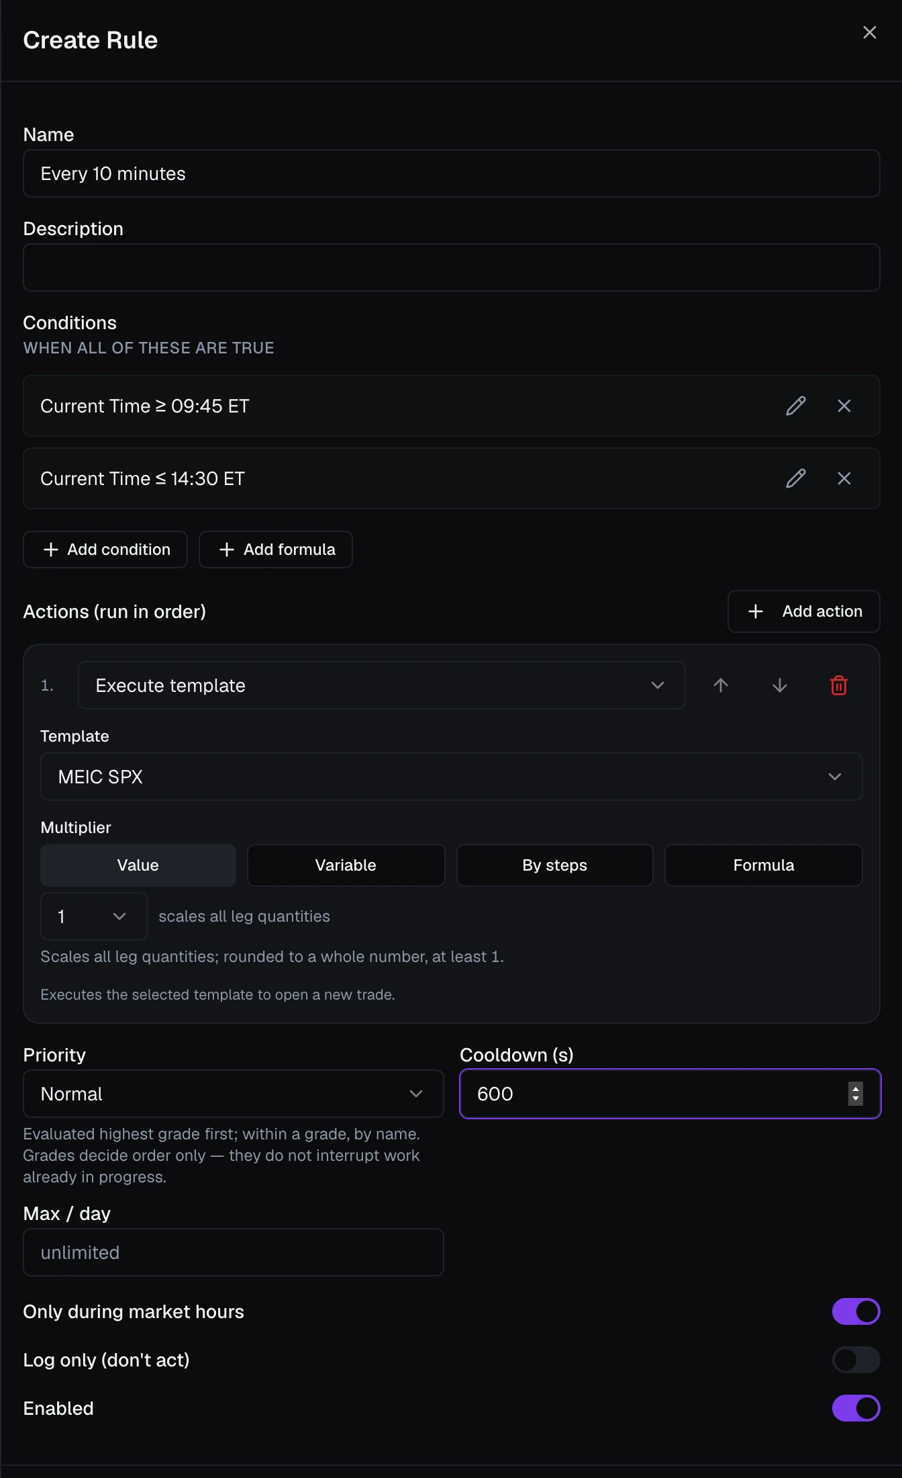
Task: Select the By steps multiplier tab
Action: [555, 865]
